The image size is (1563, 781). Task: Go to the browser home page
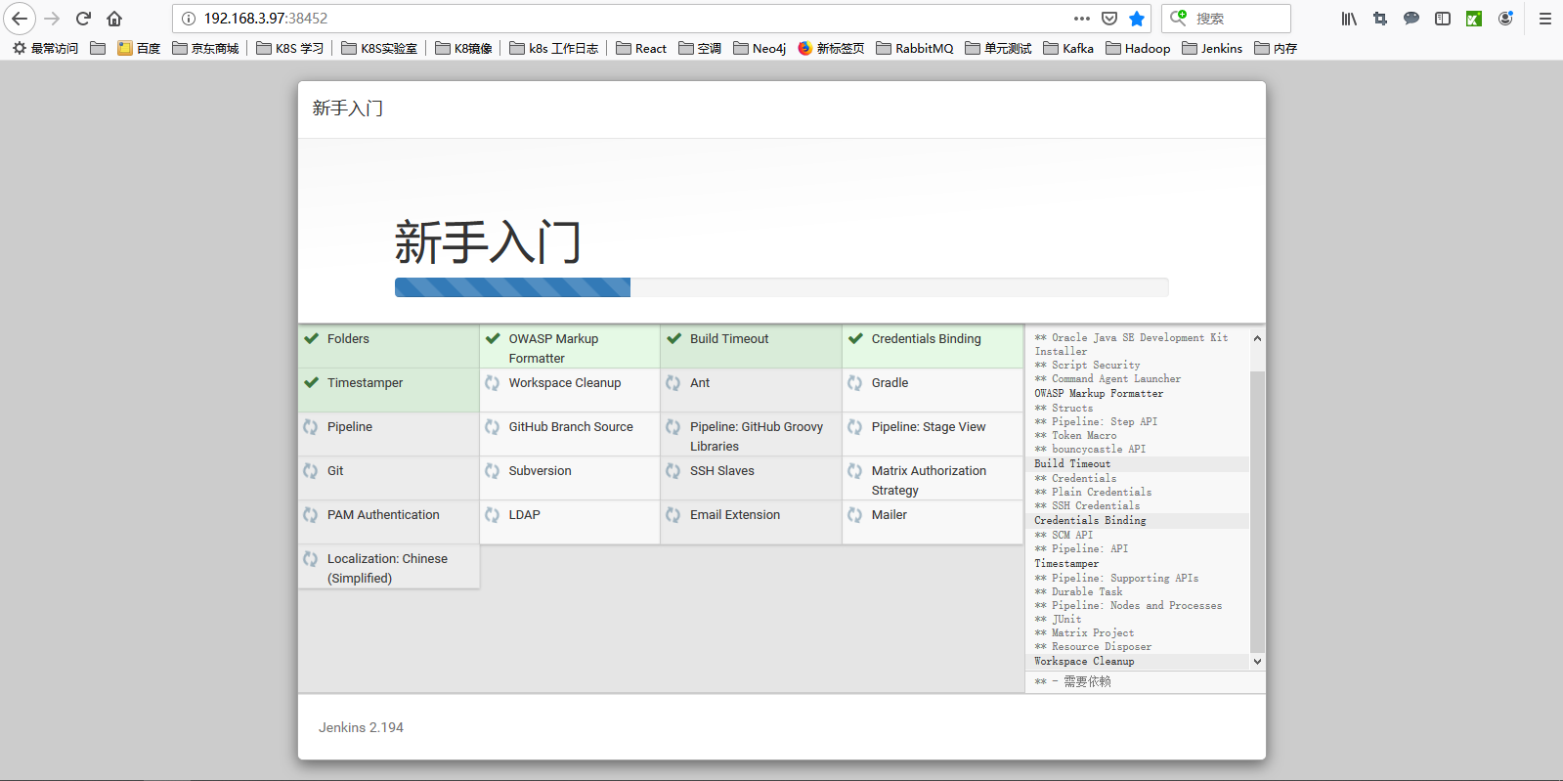click(114, 19)
